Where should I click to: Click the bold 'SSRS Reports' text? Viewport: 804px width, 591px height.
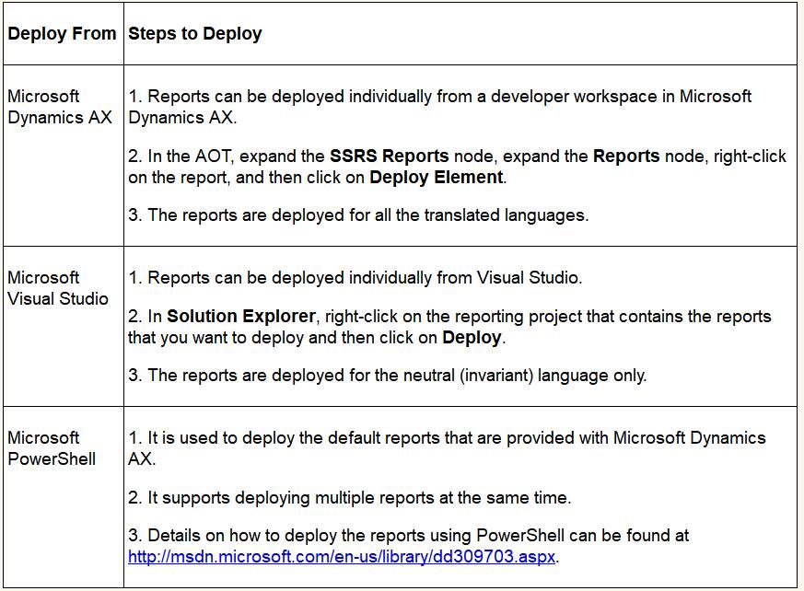pyautogui.click(x=390, y=156)
